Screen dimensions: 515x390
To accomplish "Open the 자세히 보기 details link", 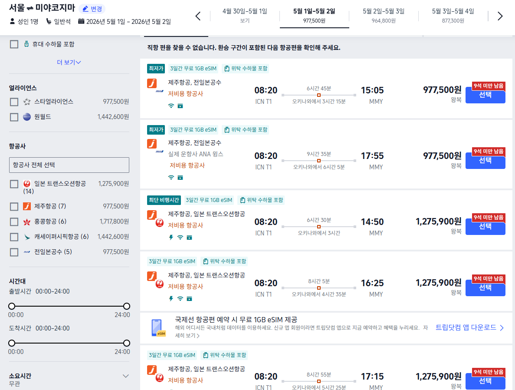I will point(187,335).
